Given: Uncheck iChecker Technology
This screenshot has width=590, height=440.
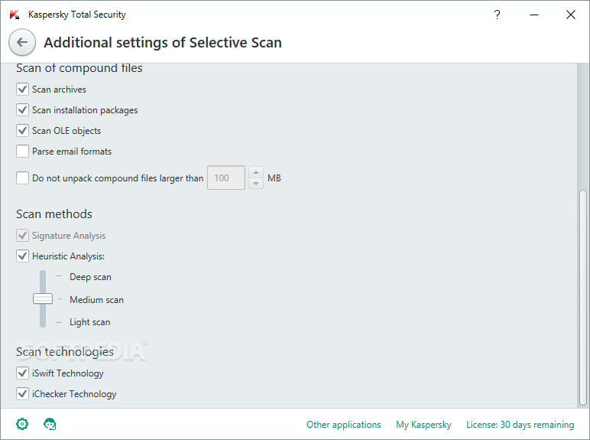Looking at the screenshot, I should point(23,394).
